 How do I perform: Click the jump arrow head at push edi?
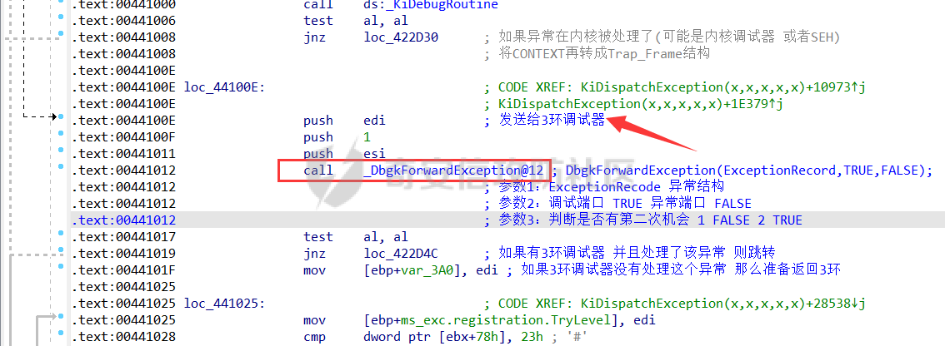click(53, 116)
